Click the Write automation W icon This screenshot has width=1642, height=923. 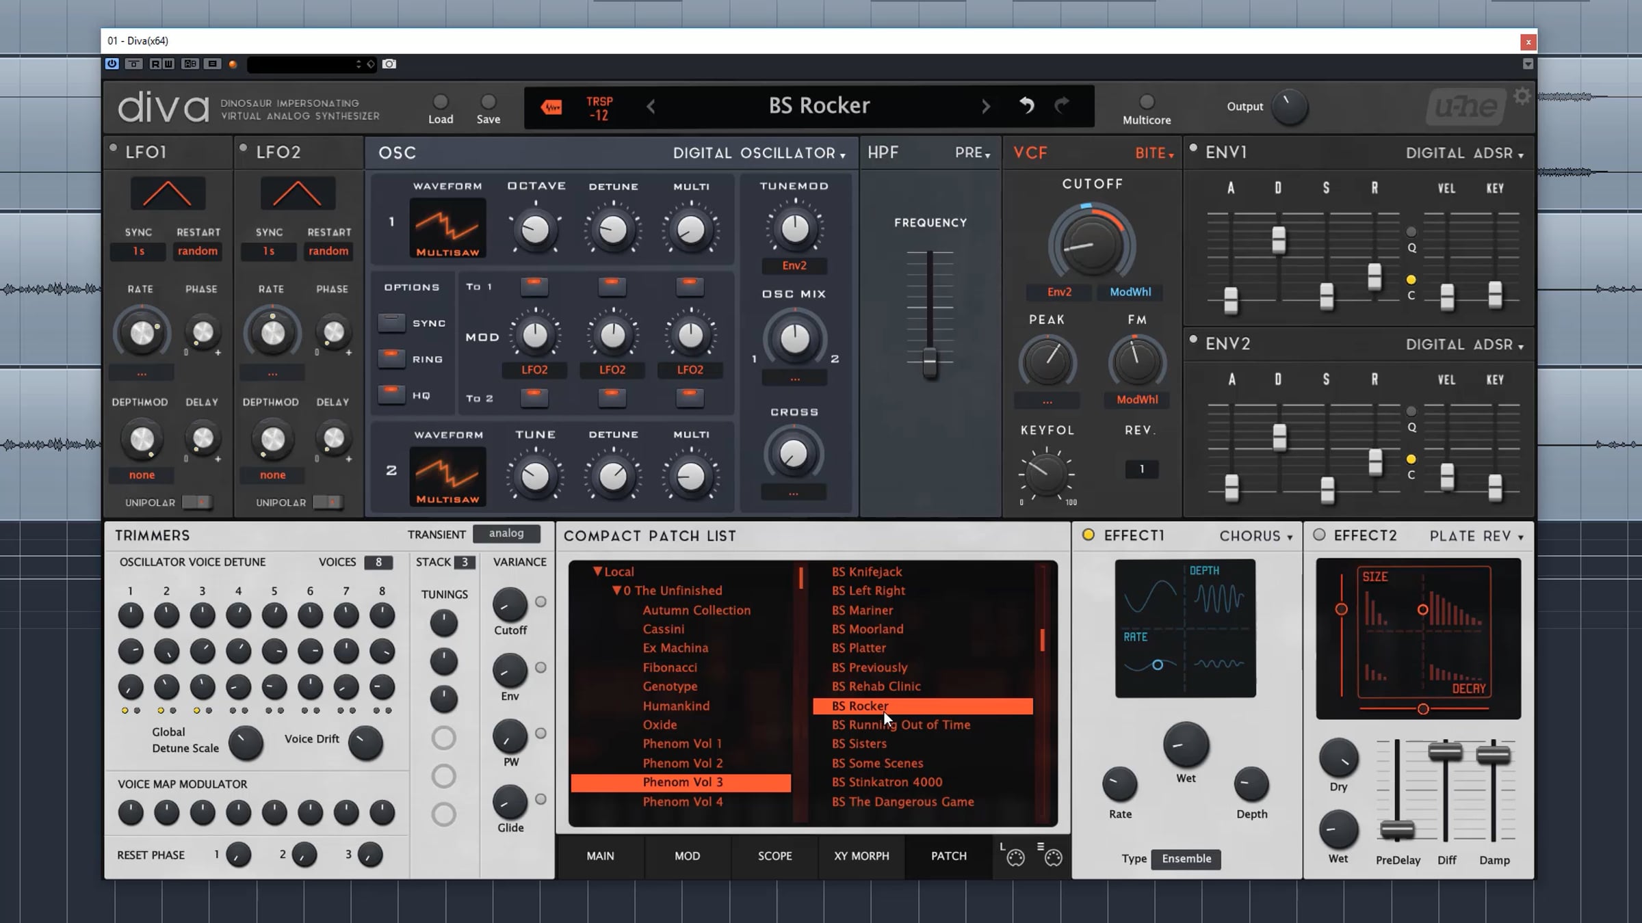[168, 64]
